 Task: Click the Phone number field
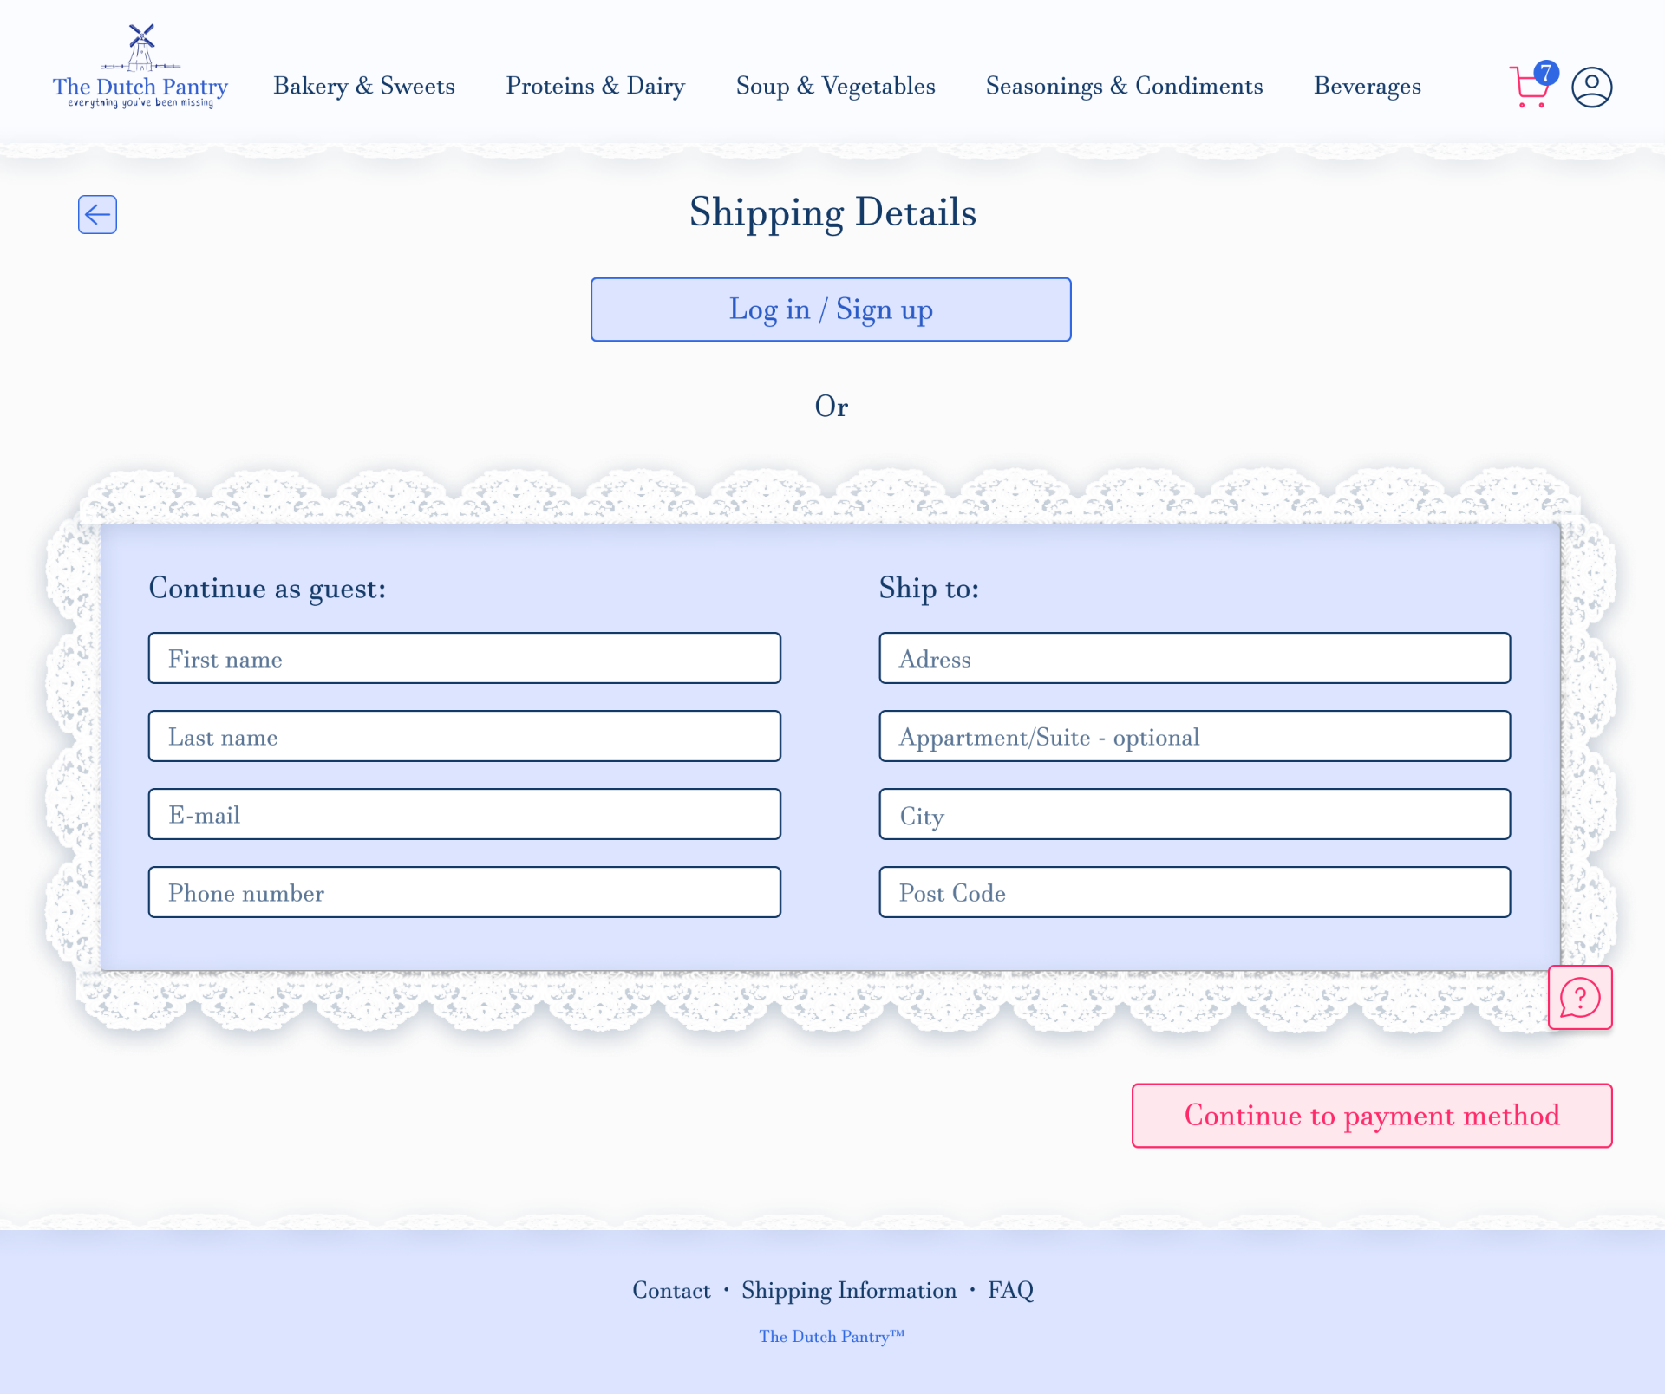[x=464, y=892]
